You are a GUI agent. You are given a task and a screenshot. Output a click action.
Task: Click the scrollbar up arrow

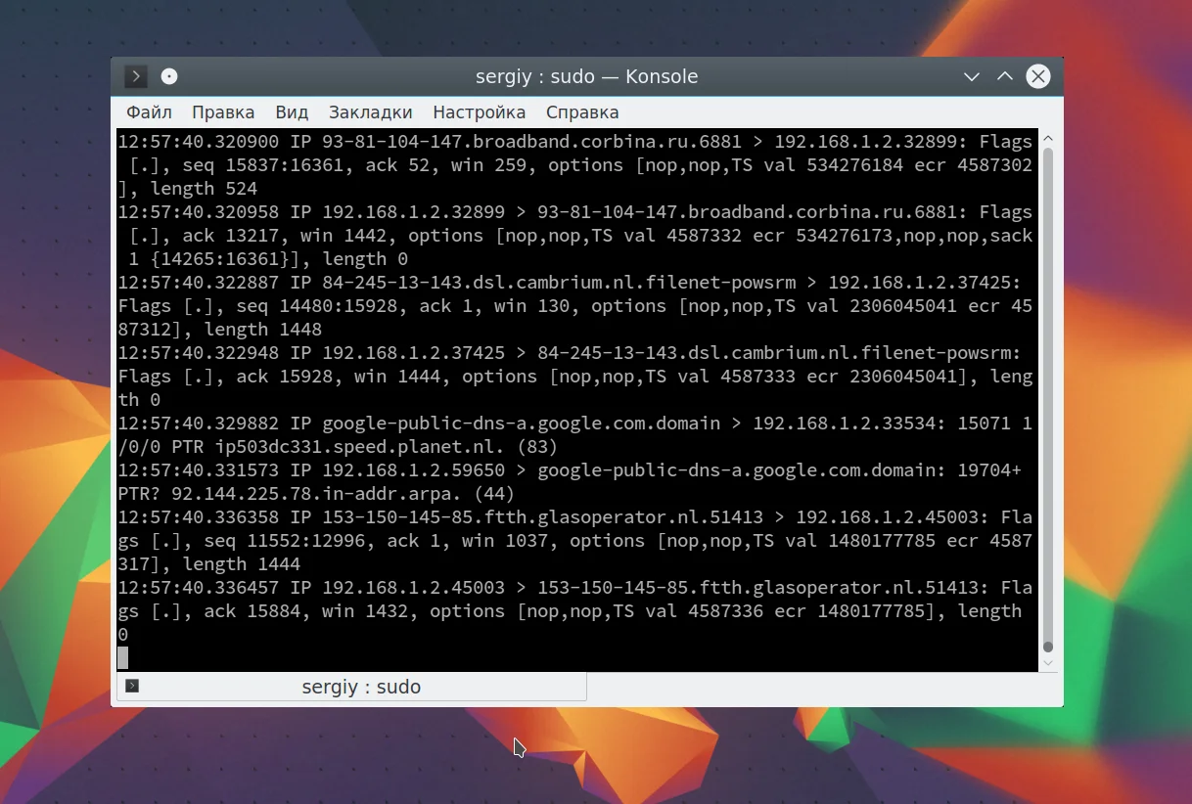(x=1048, y=139)
